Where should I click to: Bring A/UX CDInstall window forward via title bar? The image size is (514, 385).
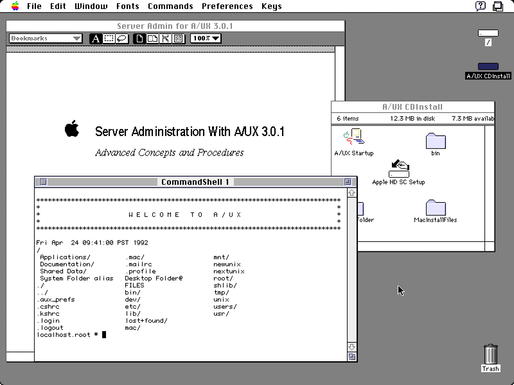point(412,107)
